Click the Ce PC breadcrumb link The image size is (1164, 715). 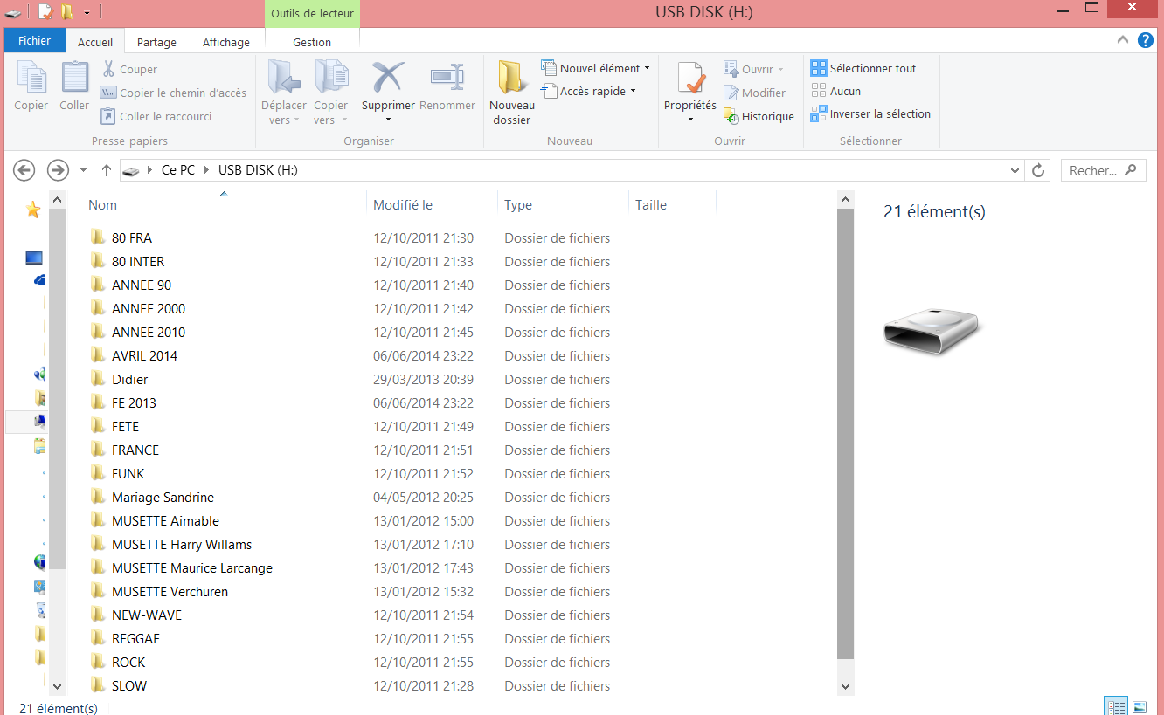(178, 170)
